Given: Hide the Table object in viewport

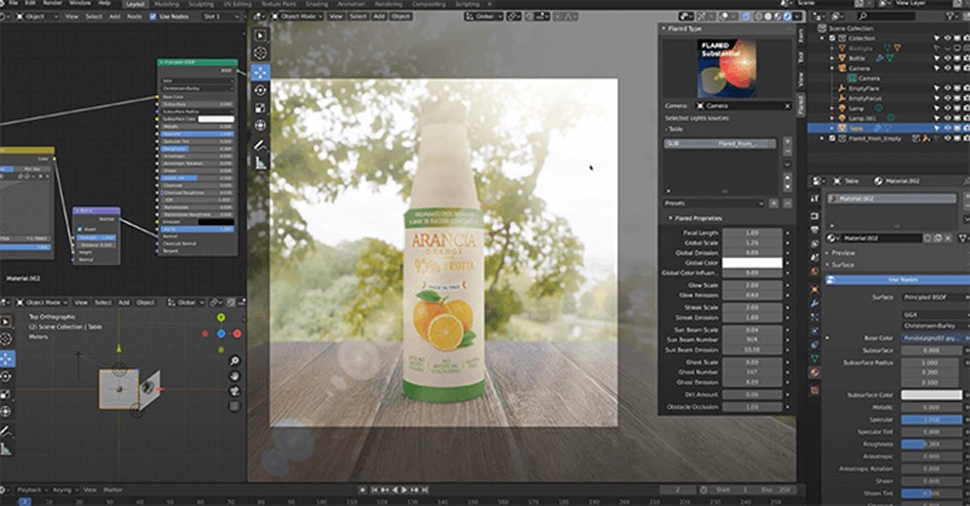Looking at the screenshot, I should pos(947,129).
